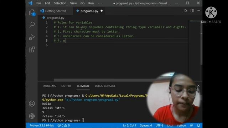Click 'First character must be letter' line
The width and height of the screenshot is (228, 128).
pos(87,32)
